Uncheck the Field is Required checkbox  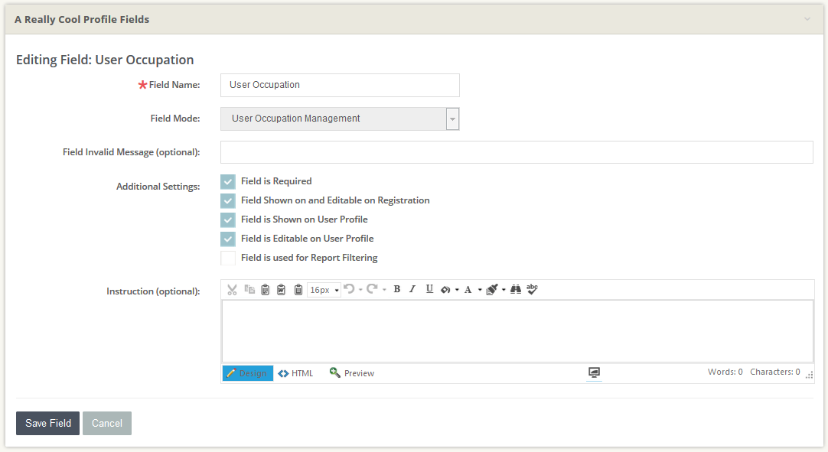coord(228,181)
